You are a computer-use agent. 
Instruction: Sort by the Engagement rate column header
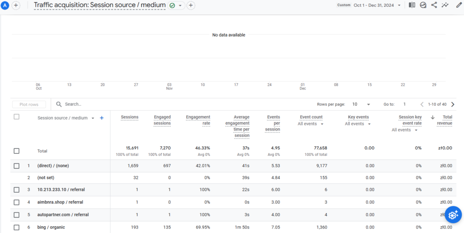coord(198,120)
